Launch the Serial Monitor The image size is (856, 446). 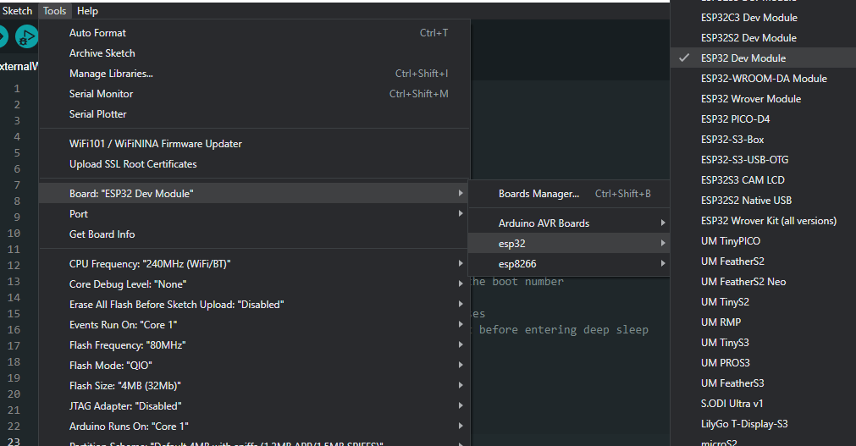coord(254,94)
